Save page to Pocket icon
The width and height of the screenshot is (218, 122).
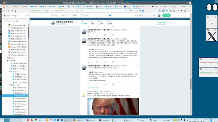coord(140,11)
